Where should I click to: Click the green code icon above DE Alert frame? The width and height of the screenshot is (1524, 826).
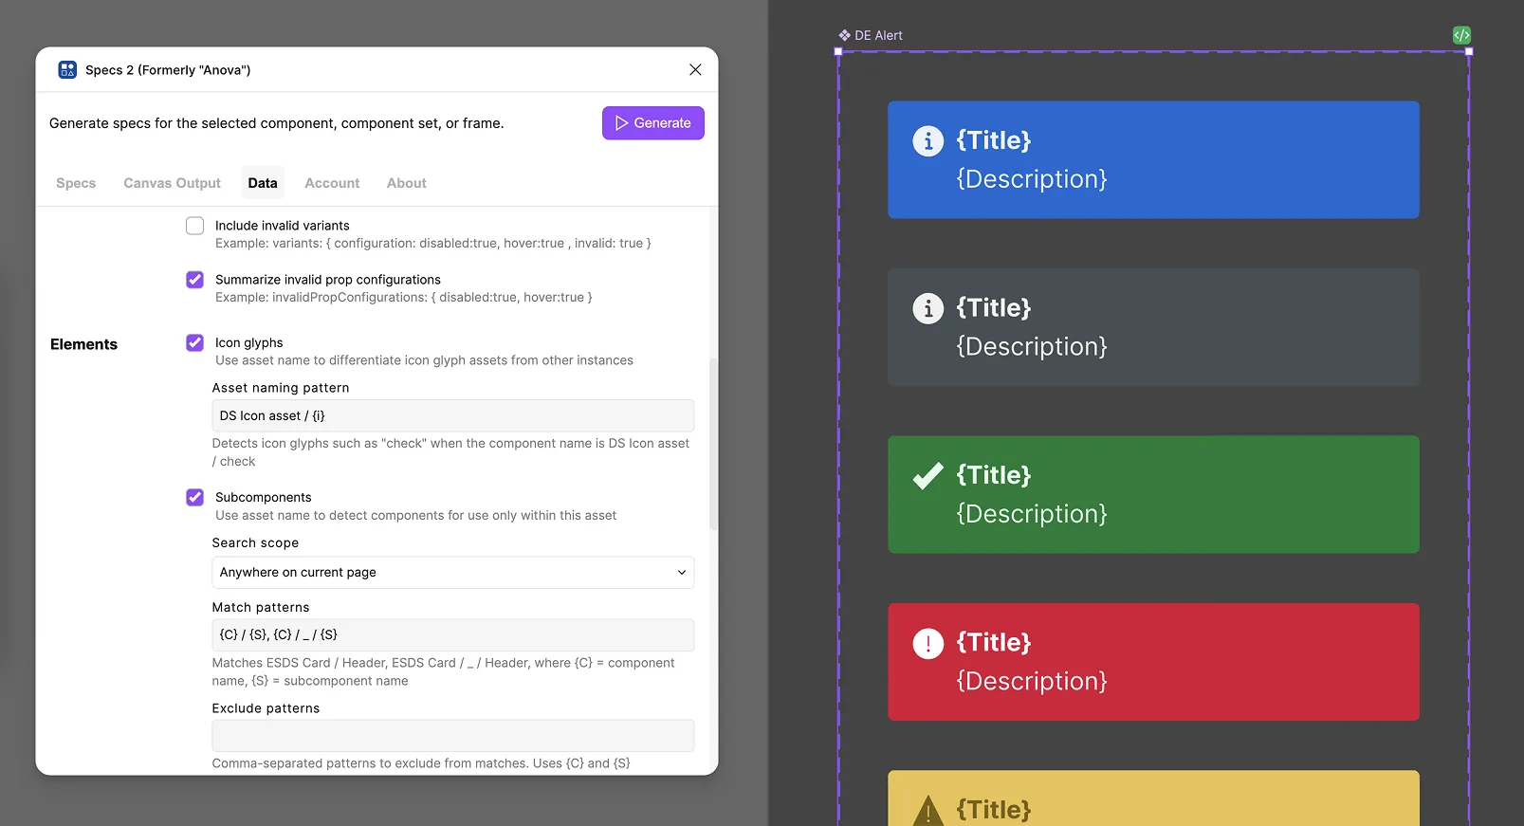[x=1461, y=35]
